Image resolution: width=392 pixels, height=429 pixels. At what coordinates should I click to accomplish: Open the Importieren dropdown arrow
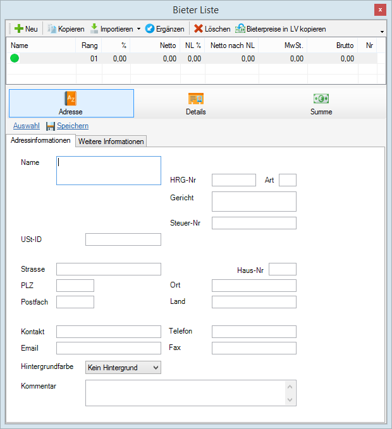click(x=139, y=28)
